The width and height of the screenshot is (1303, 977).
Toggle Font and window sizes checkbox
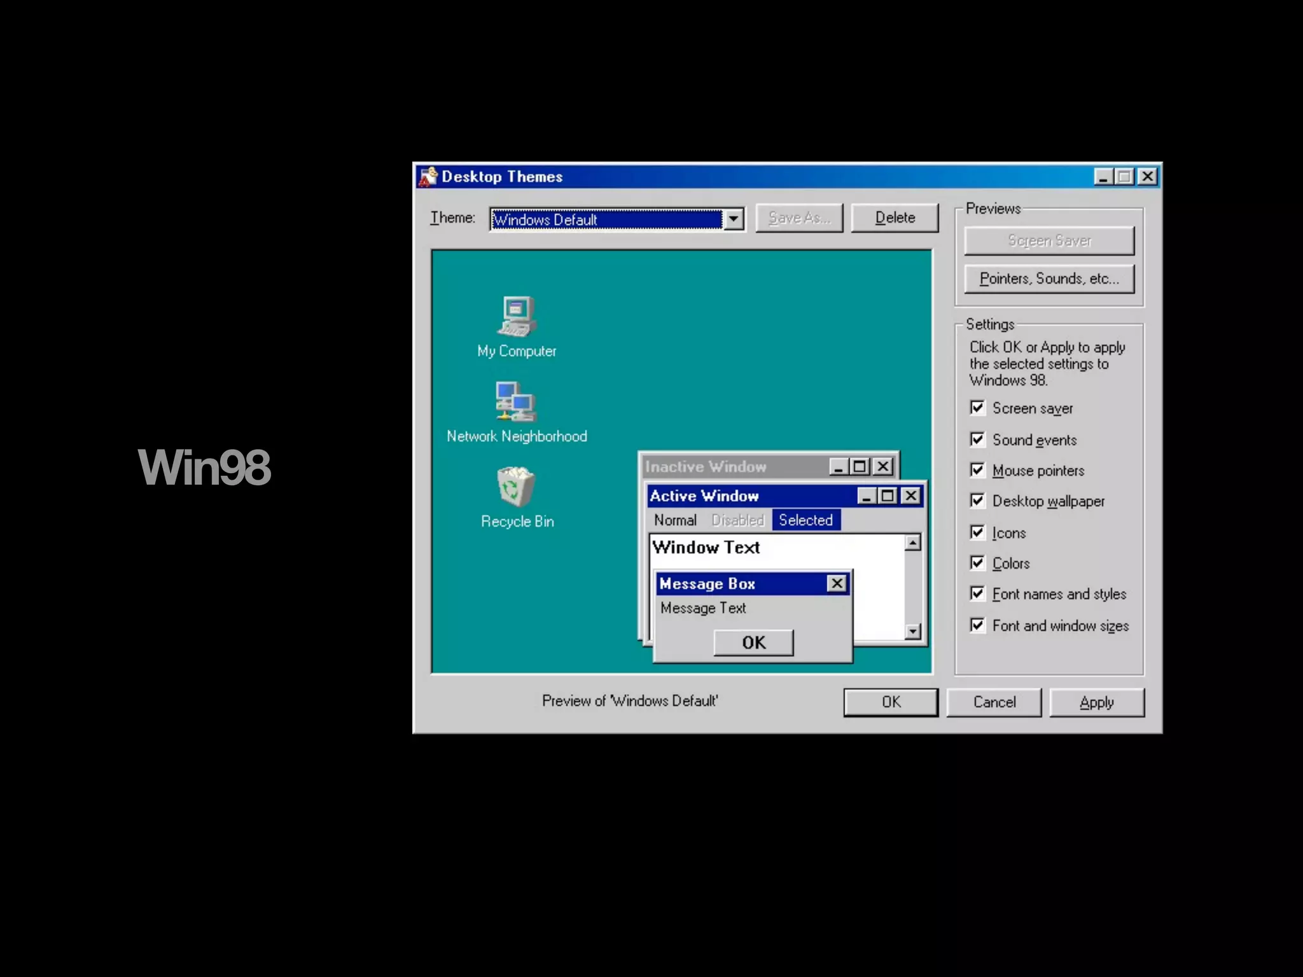click(x=977, y=625)
